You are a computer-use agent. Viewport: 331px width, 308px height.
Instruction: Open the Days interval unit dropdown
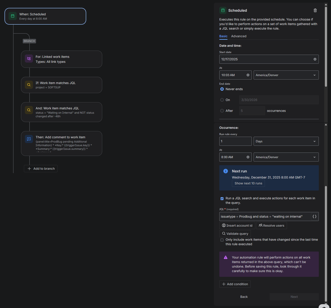(286, 141)
